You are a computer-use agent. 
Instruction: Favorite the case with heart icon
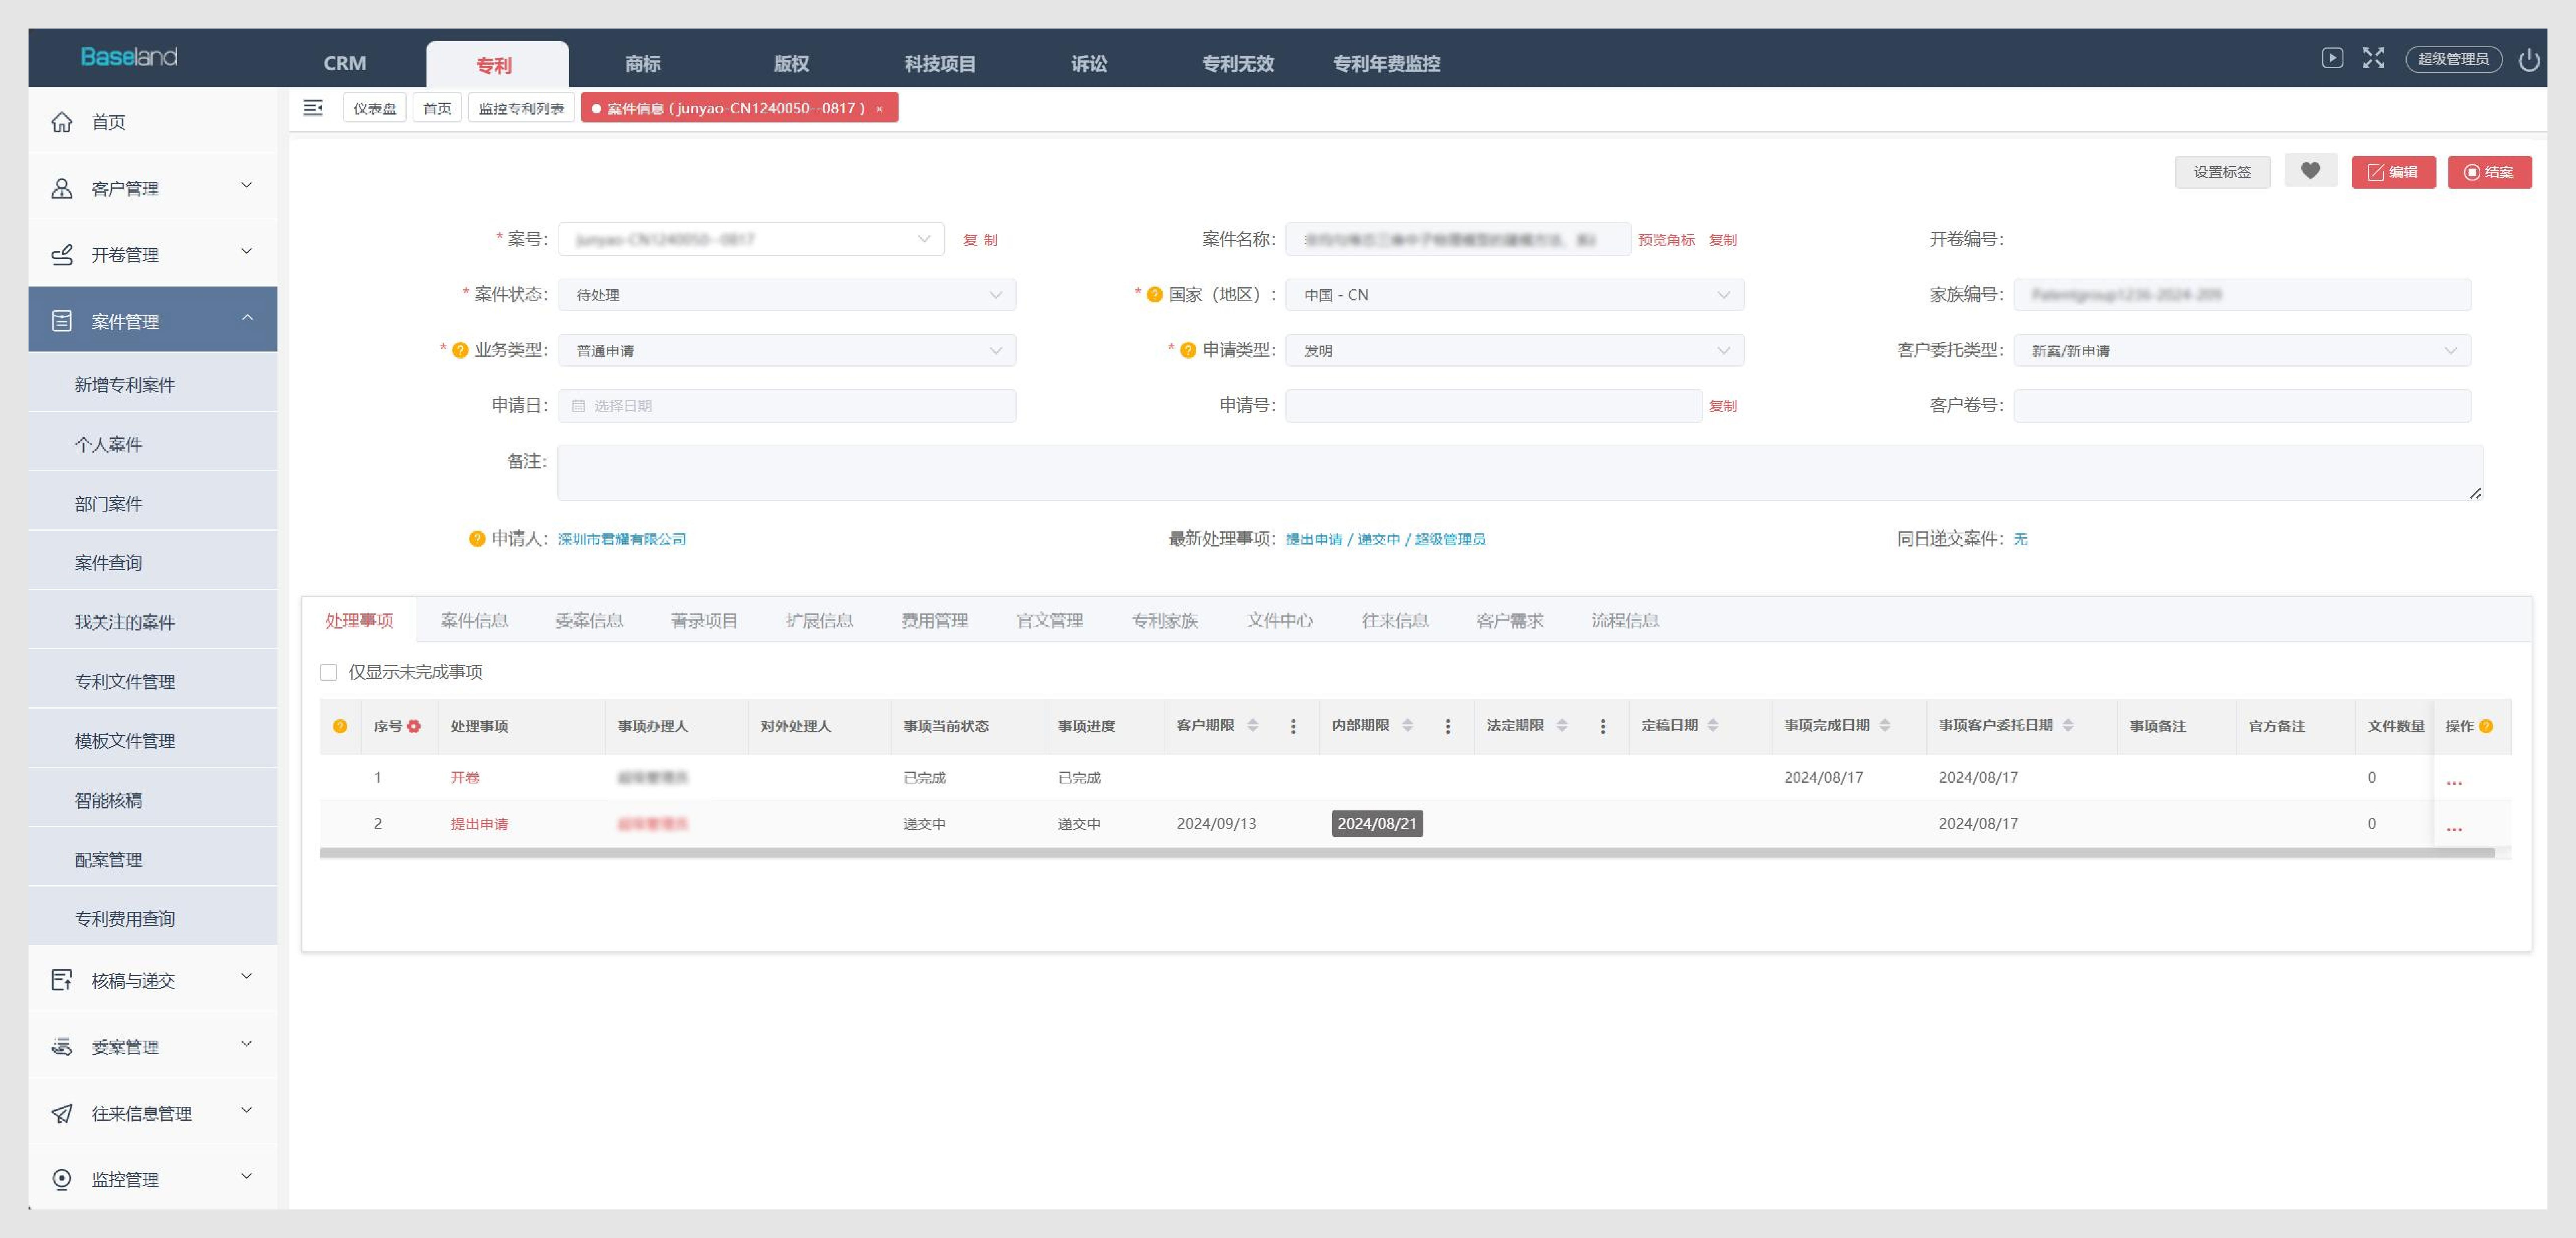point(2310,171)
